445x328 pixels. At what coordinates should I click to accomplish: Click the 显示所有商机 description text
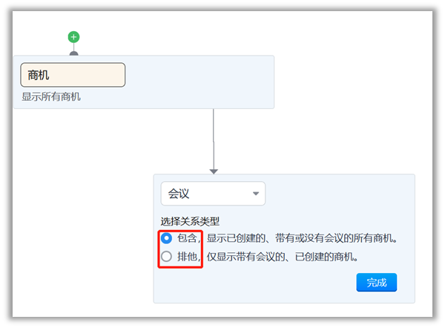click(x=51, y=96)
